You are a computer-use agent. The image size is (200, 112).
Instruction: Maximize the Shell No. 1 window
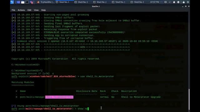[186, 6]
